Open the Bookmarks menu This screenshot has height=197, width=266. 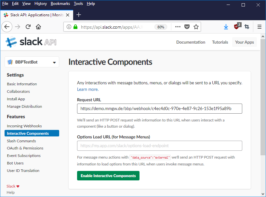[60, 4]
